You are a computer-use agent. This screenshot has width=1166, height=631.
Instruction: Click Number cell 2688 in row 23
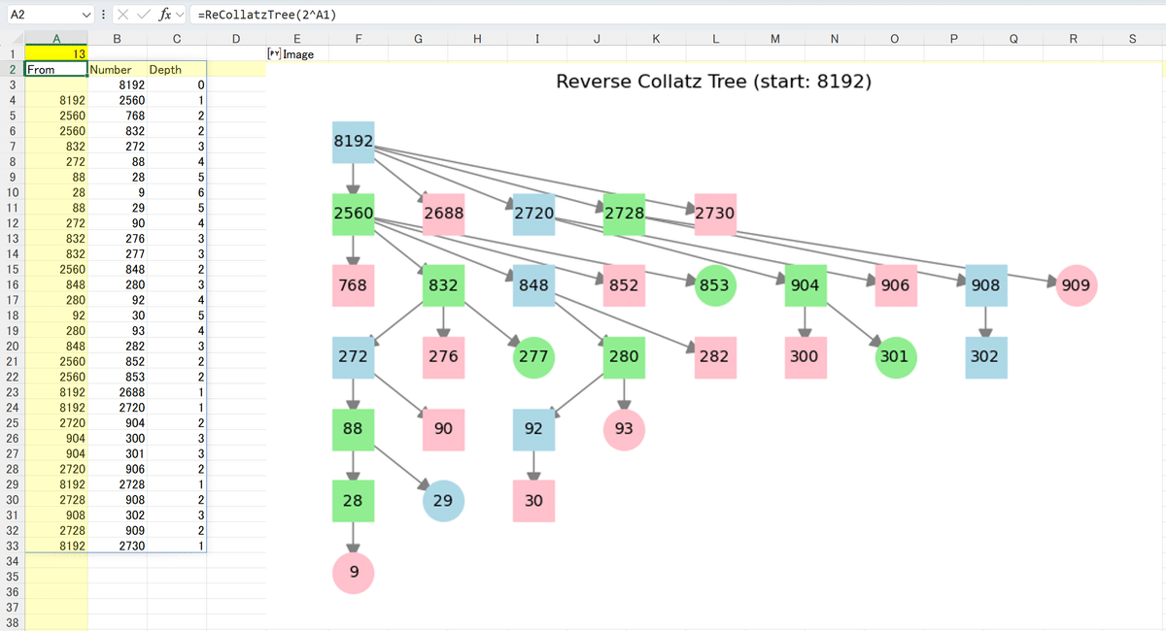(117, 392)
